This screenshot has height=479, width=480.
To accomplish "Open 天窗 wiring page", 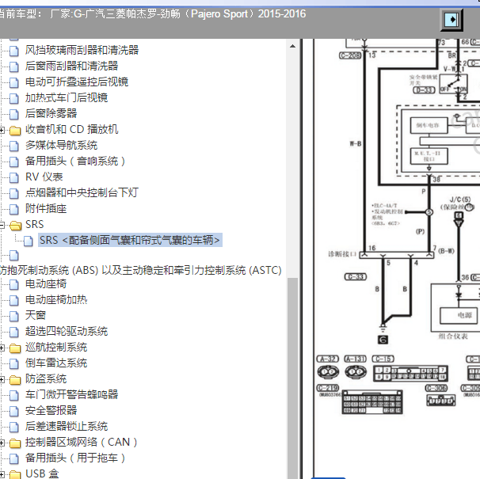I will tap(36, 316).
